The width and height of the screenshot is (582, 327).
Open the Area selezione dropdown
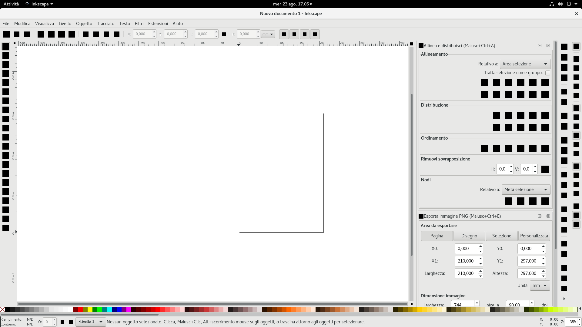525,64
